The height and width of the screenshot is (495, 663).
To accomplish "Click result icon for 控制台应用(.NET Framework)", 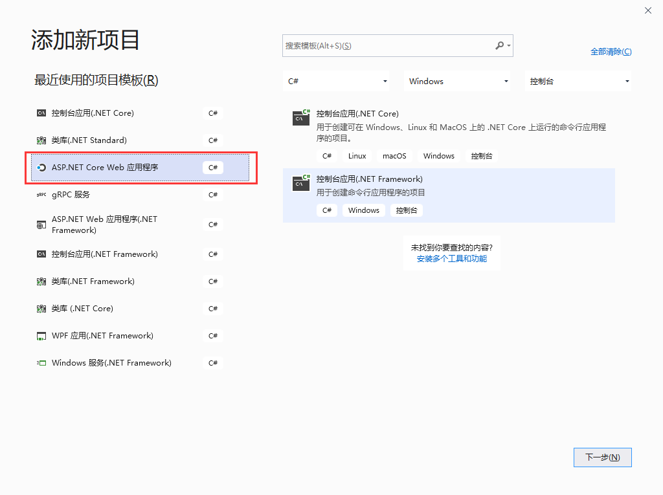I will pos(301,183).
